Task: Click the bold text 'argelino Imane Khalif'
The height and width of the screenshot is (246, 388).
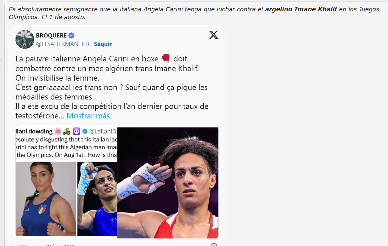Action: (301, 9)
